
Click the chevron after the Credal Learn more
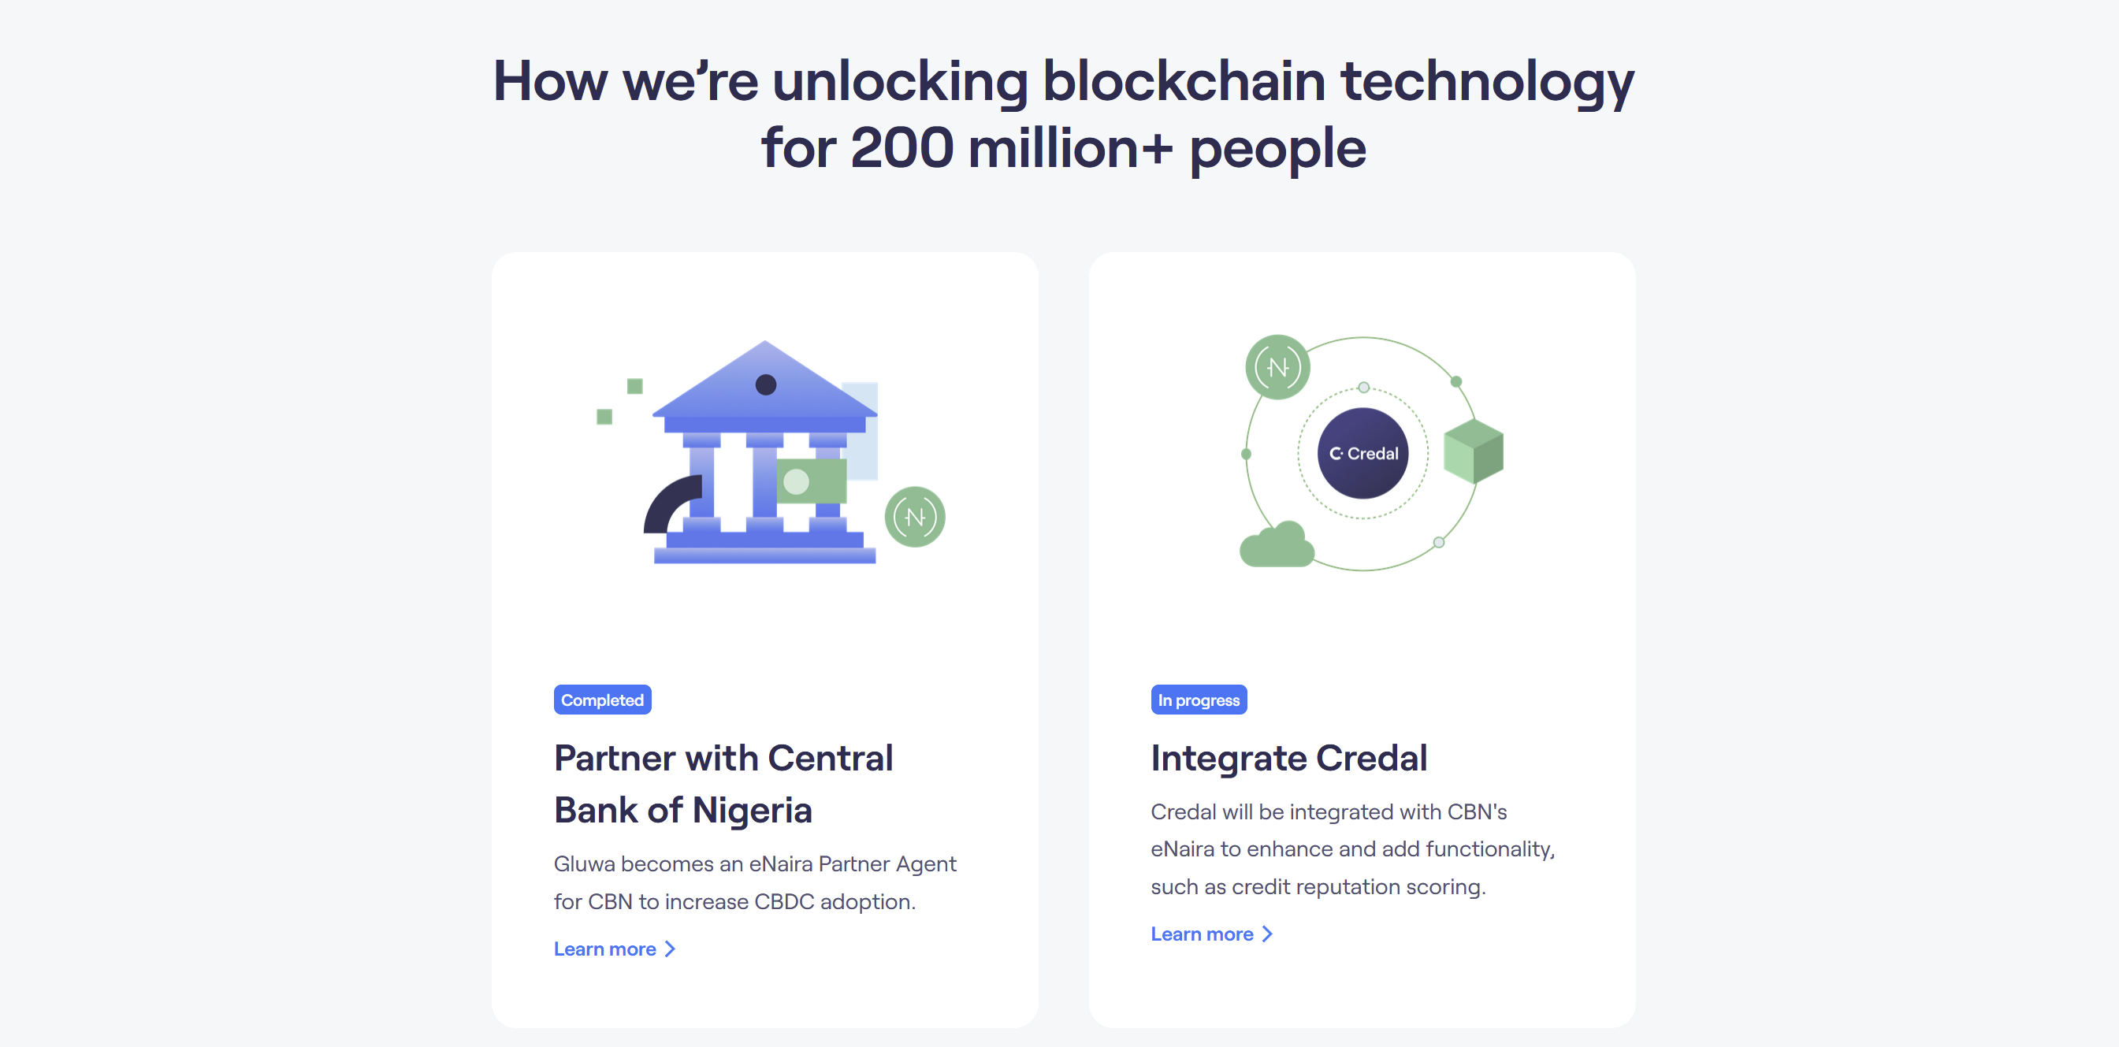tap(1267, 934)
